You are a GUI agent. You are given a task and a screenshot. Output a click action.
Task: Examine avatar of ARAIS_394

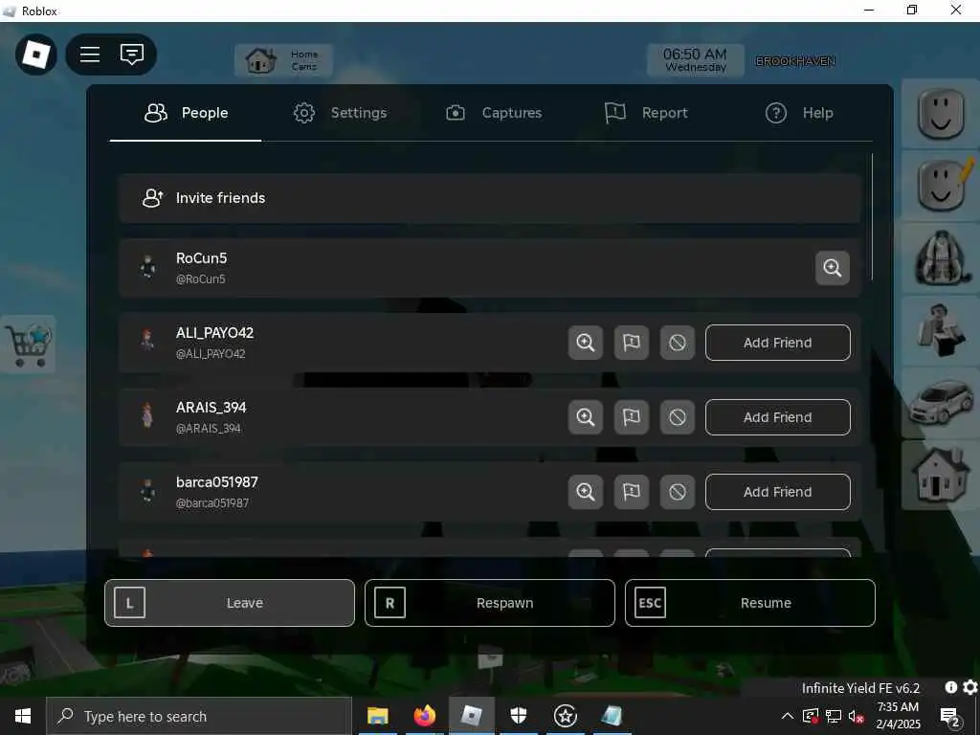pyautogui.click(x=585, y=417)
